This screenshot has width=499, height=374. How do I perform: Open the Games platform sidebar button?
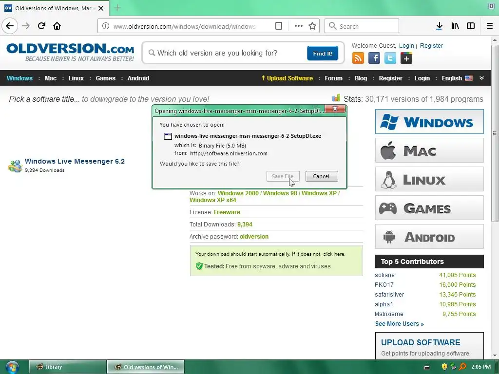click(x=429, y=208)
